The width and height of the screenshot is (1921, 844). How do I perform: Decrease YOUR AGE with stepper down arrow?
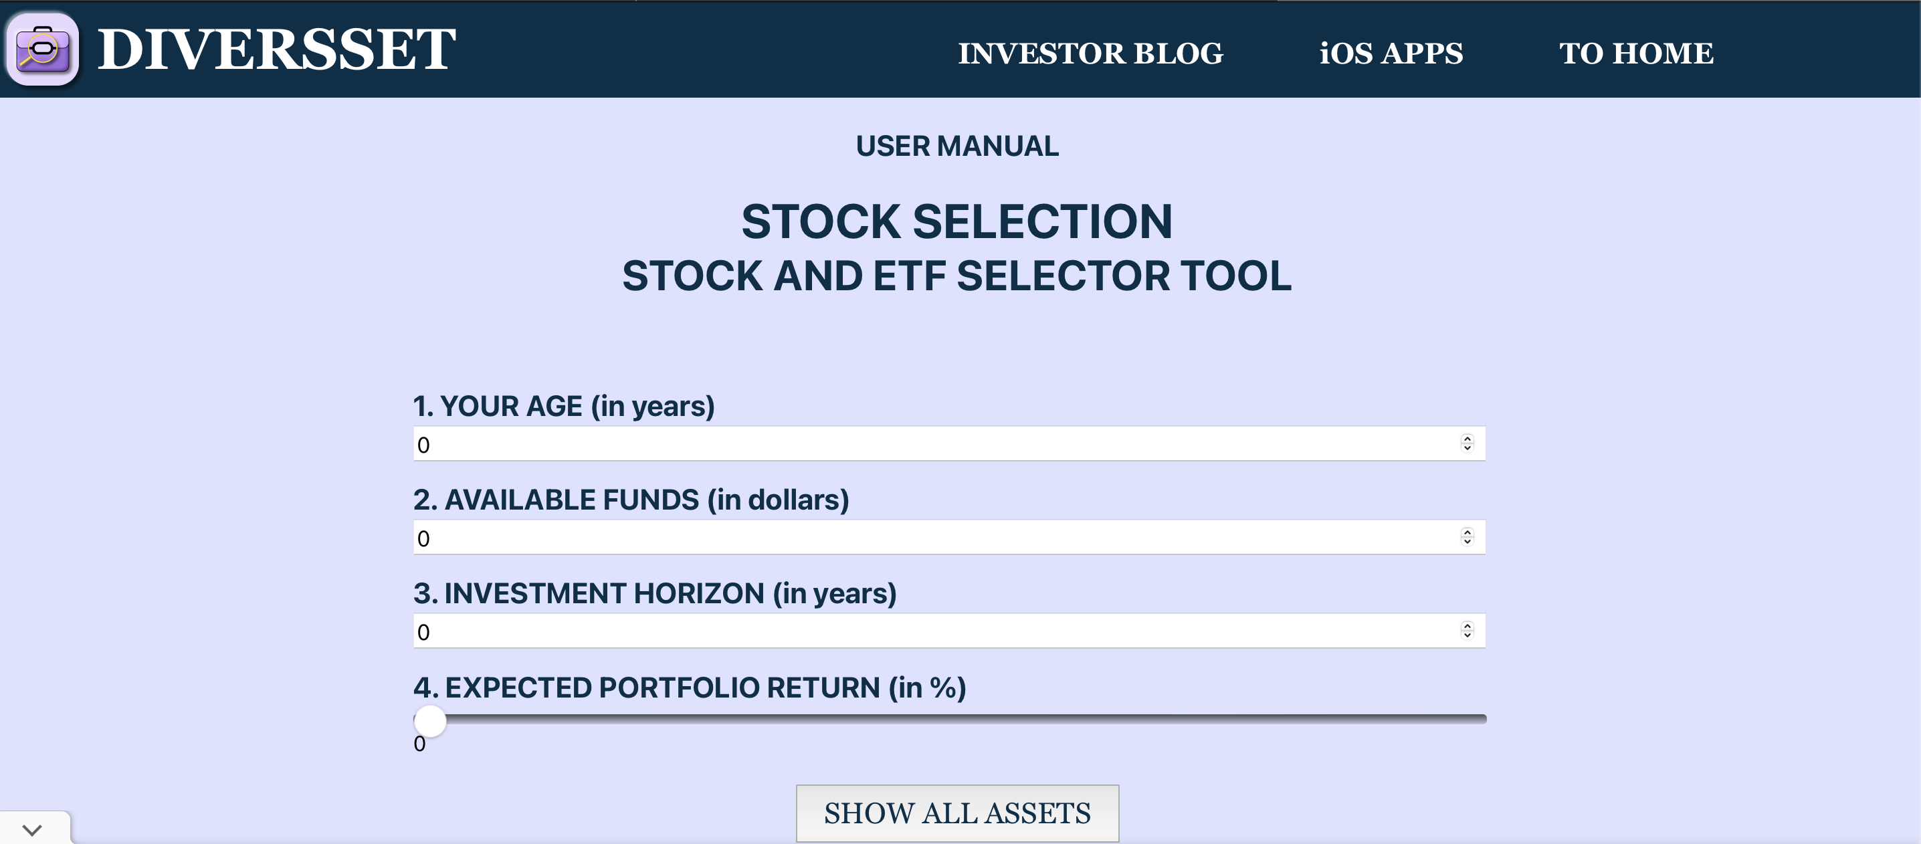(1467, 448)
